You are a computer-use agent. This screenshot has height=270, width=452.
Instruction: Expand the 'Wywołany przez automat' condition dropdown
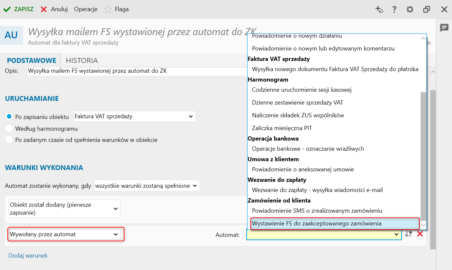tap(64, 234)
